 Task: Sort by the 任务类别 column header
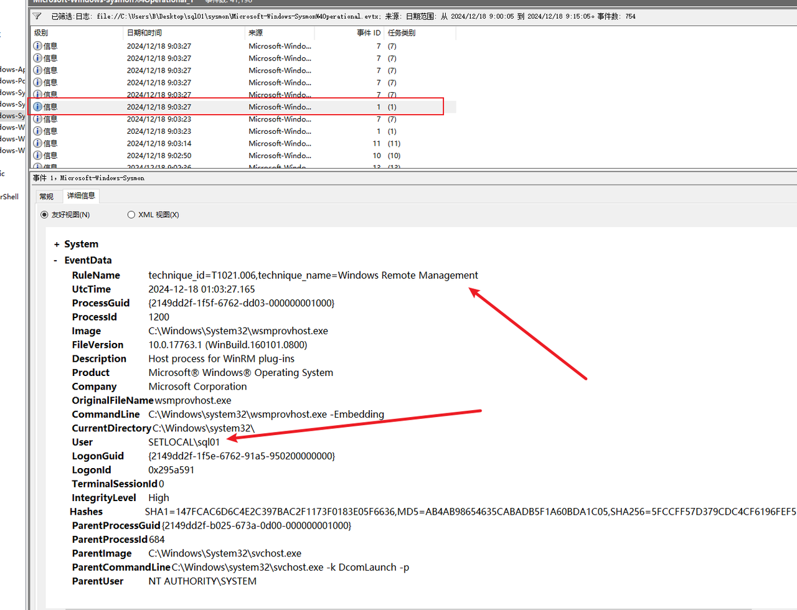point(420,33)
